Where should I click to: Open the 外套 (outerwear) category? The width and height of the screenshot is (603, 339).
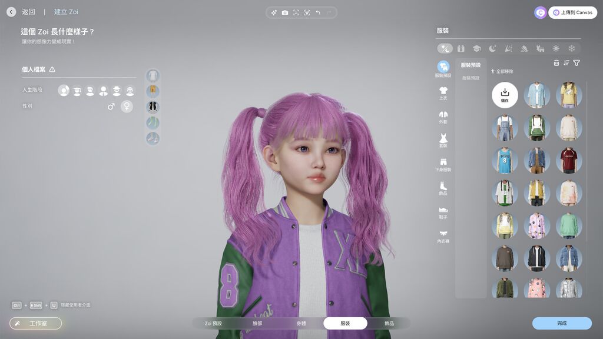point(443,117)
